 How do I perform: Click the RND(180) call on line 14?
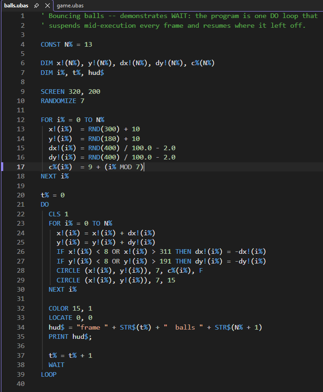tap(104, 139)
